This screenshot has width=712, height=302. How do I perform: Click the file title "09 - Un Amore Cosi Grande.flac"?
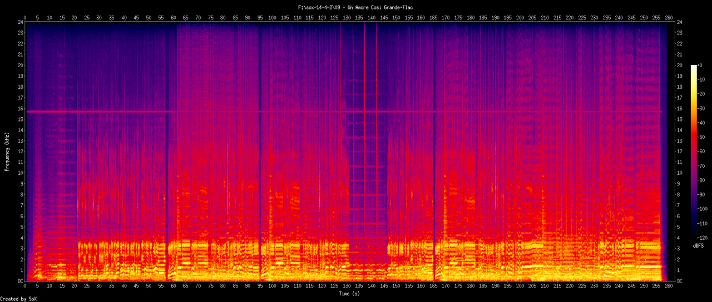click(x=374, y=7)
